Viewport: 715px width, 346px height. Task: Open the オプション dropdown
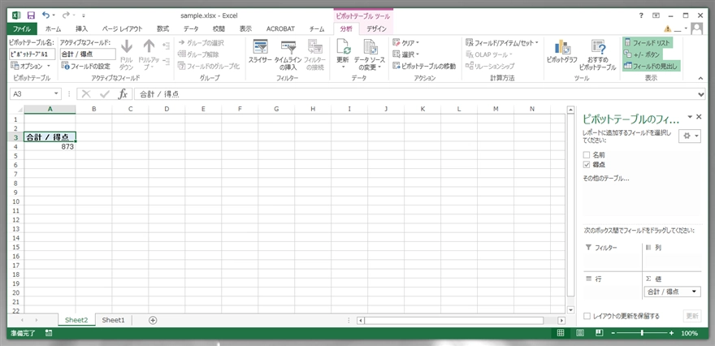[x=30, y=66]
